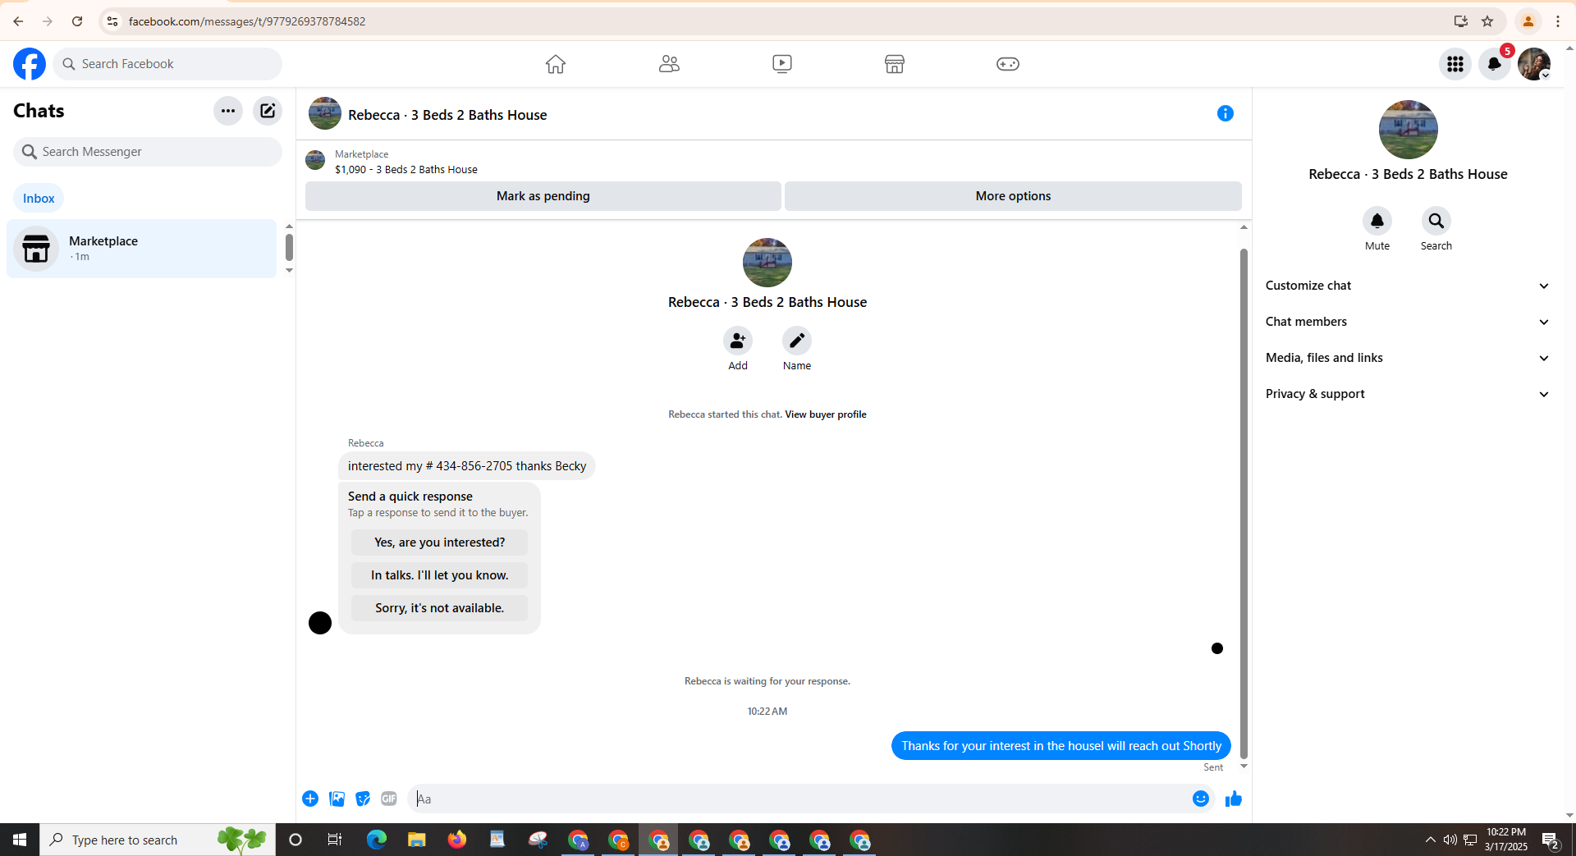This screenshot has height=856, width=1576.
Task: Click the message text box 'Aa'
Action: tap(800, 799)
